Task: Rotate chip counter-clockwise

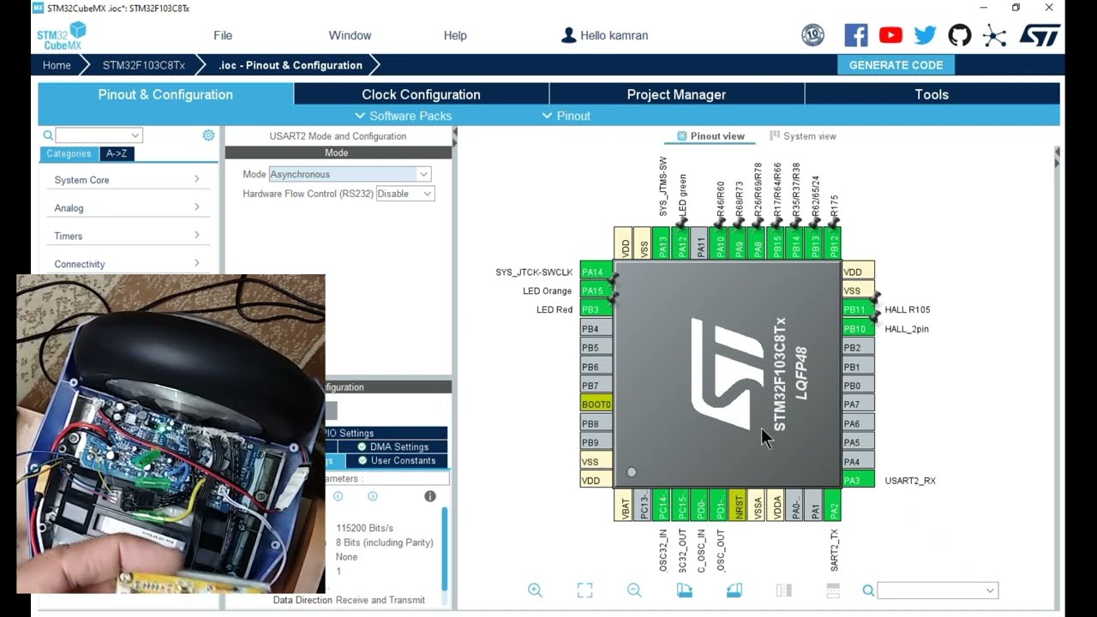Action: pos(734,590)
